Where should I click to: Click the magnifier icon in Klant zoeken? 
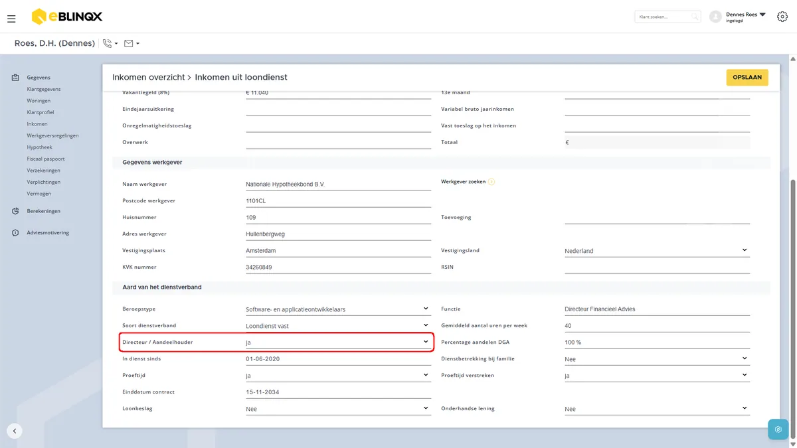[695, 17]
